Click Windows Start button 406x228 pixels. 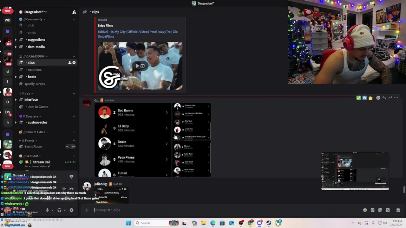[x=128, y=223]
